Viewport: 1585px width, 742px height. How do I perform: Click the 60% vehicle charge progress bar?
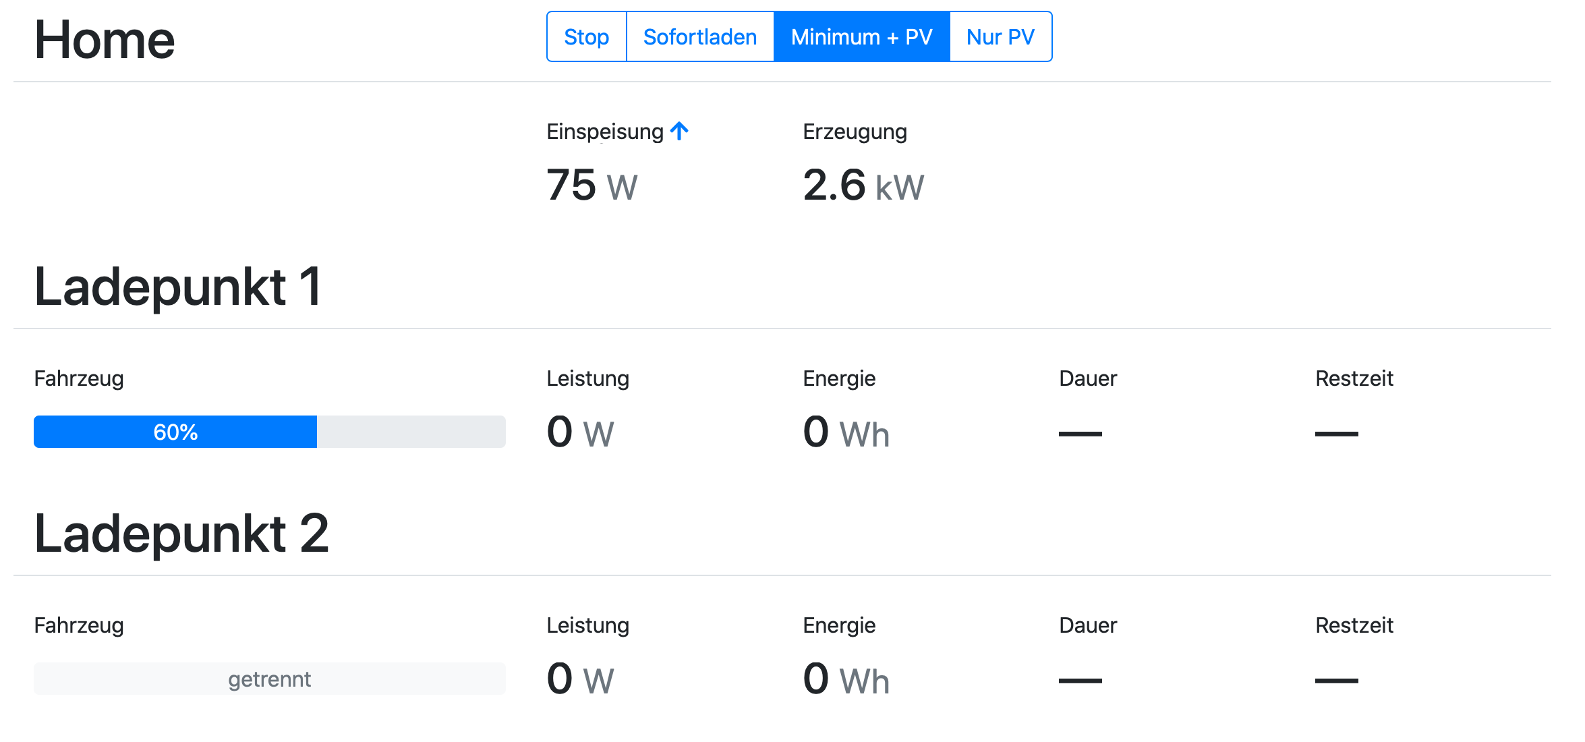tap(268, 431)
